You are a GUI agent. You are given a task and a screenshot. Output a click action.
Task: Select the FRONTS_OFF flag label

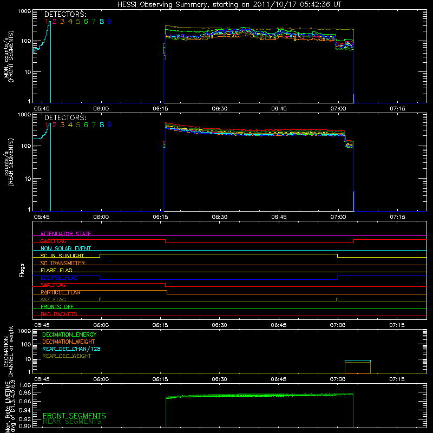point(57,307)
